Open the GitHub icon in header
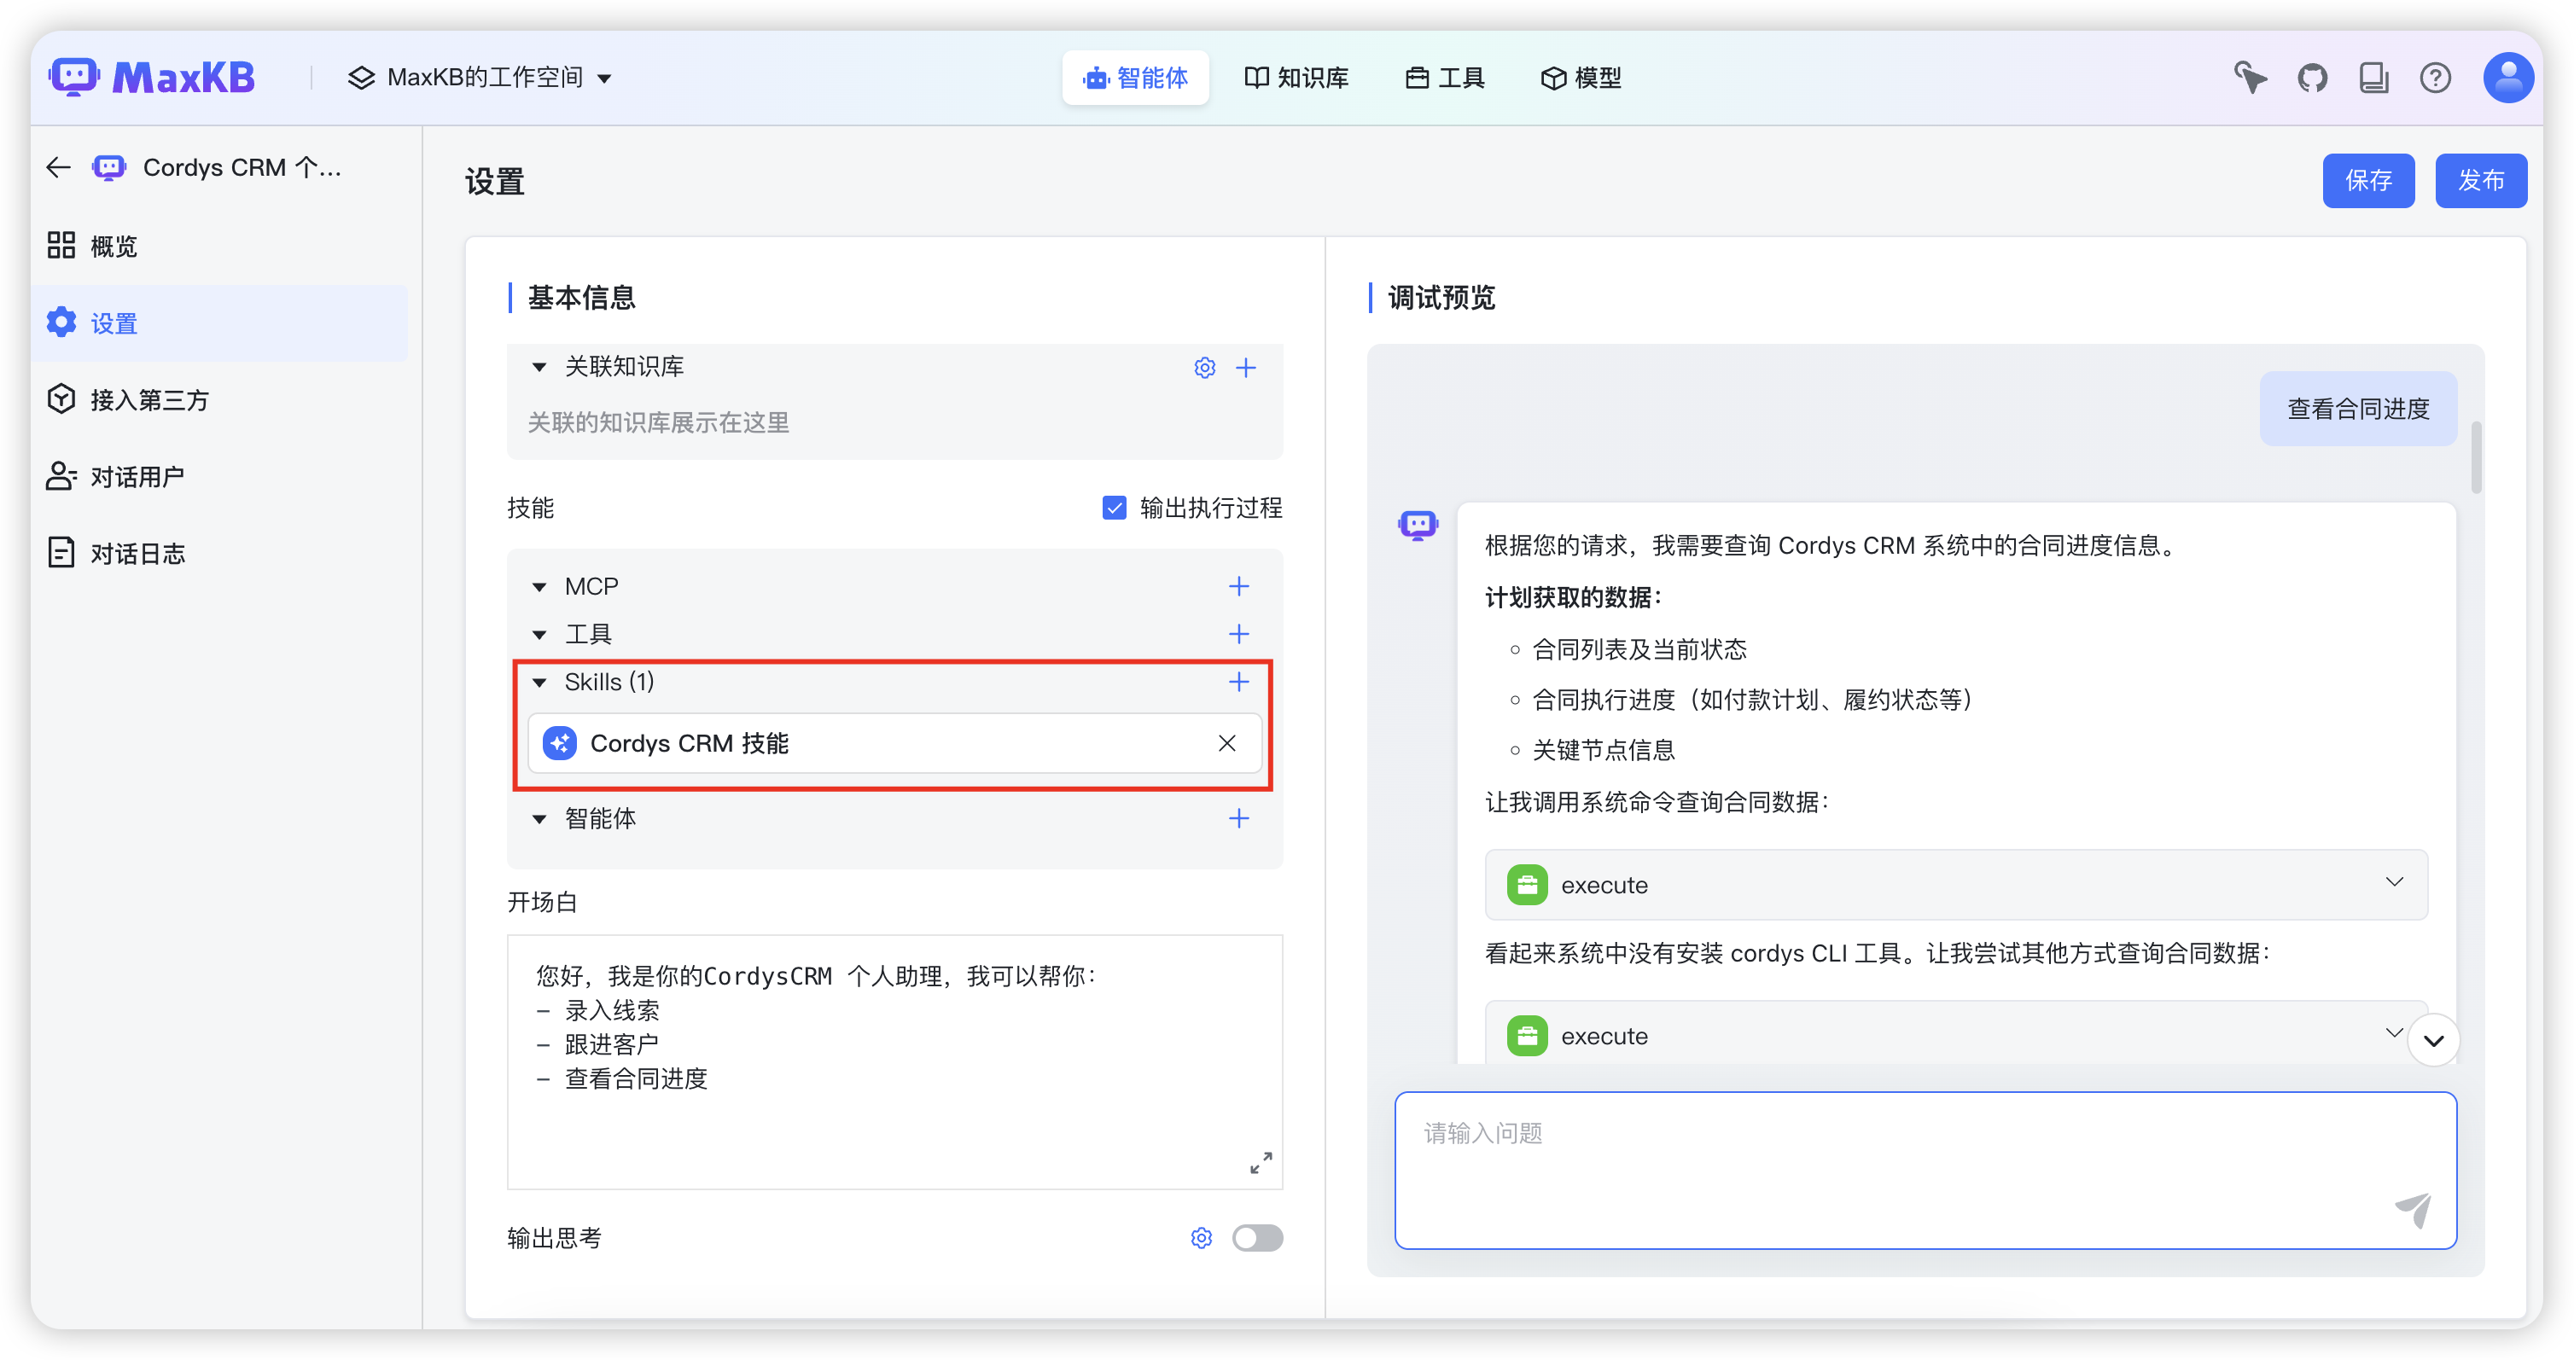The height and width of the screenshot is (1360, 2574). coord(2311,78)
